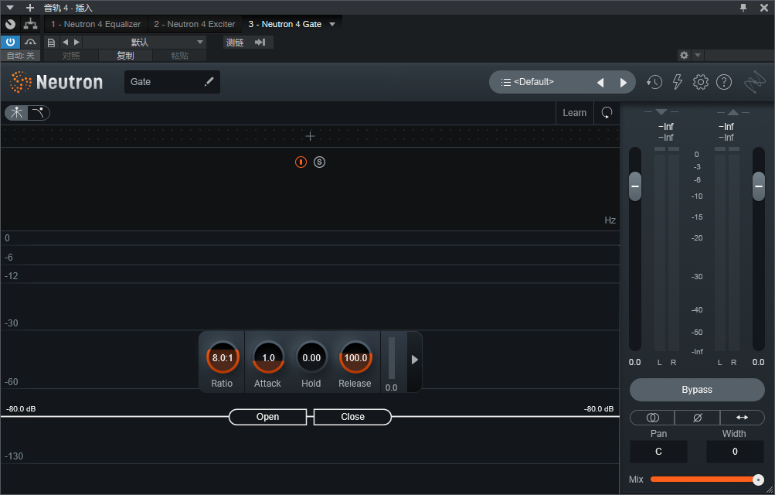This screenshot has width=775, height=495.
Task: Open the routing/channel editor icon
Action: coord(31,24)
